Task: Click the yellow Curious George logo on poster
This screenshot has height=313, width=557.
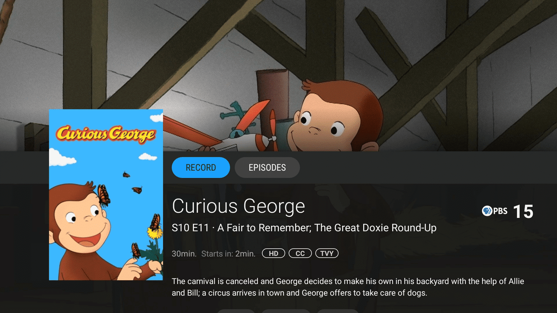Action: point(106,134)
